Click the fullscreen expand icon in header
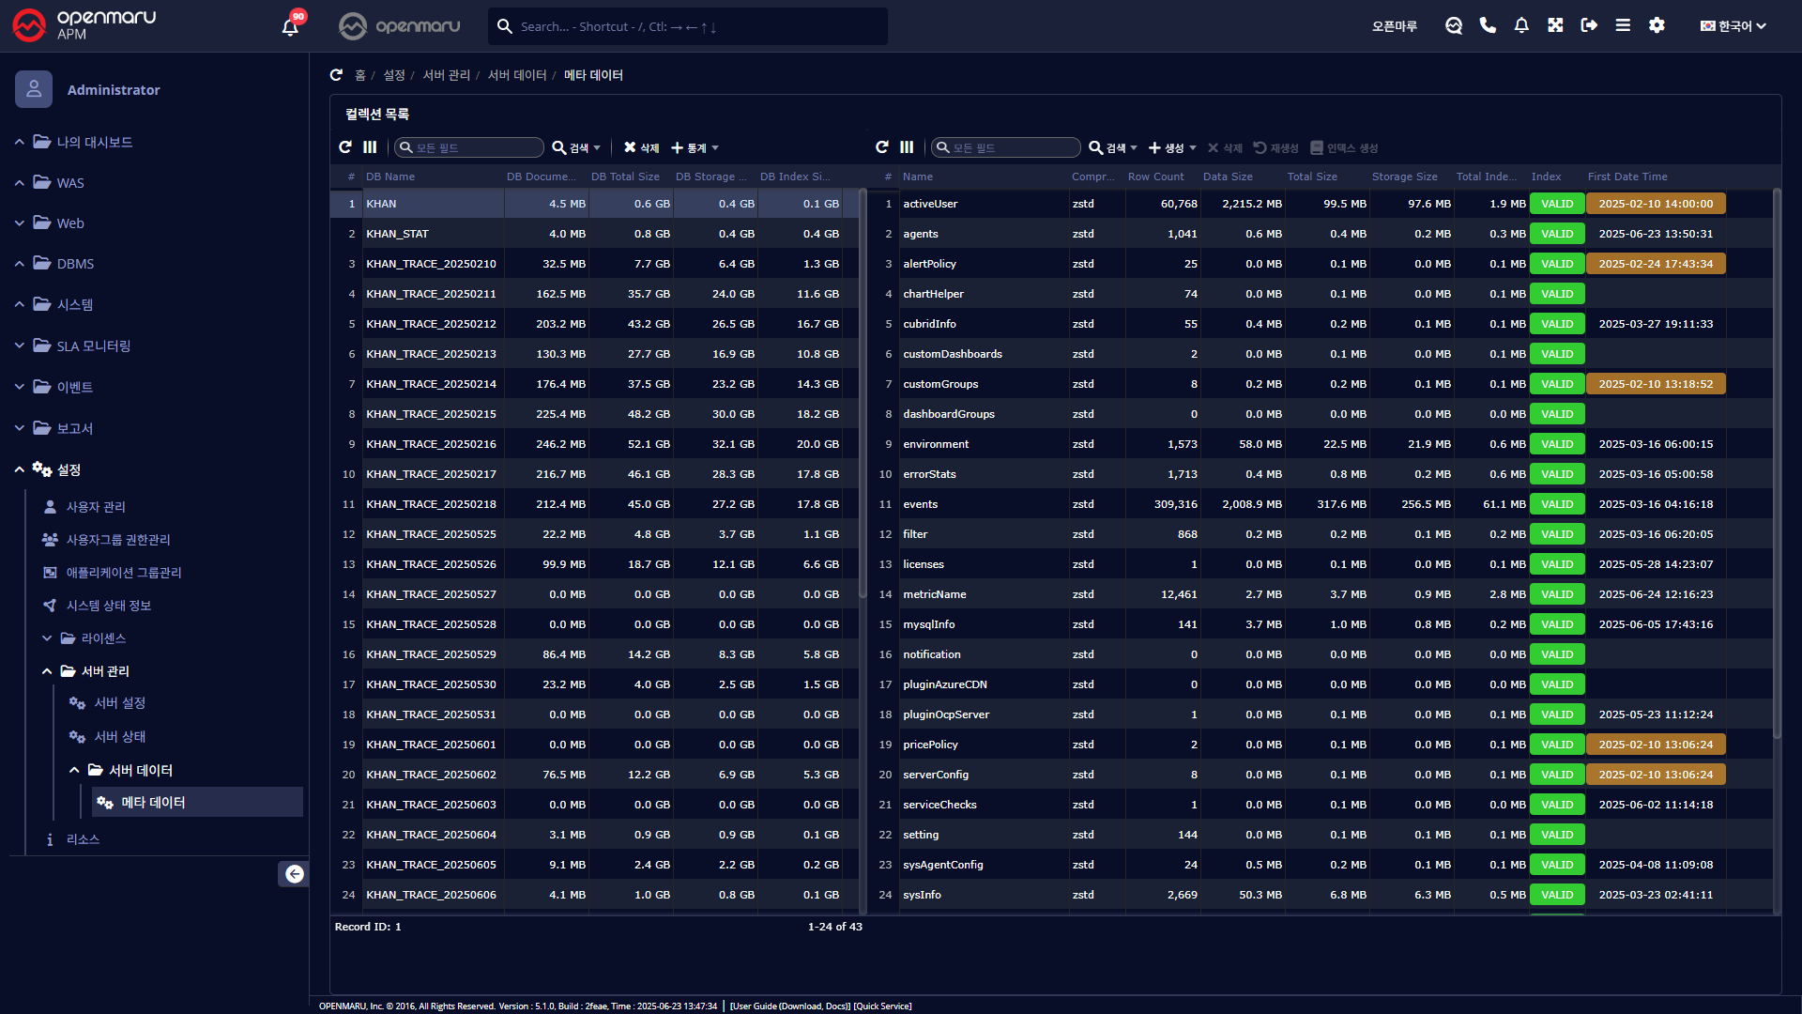The width and height of the screenshot is (1802, 1014). pyautogui.click(x=1555, y=25)
